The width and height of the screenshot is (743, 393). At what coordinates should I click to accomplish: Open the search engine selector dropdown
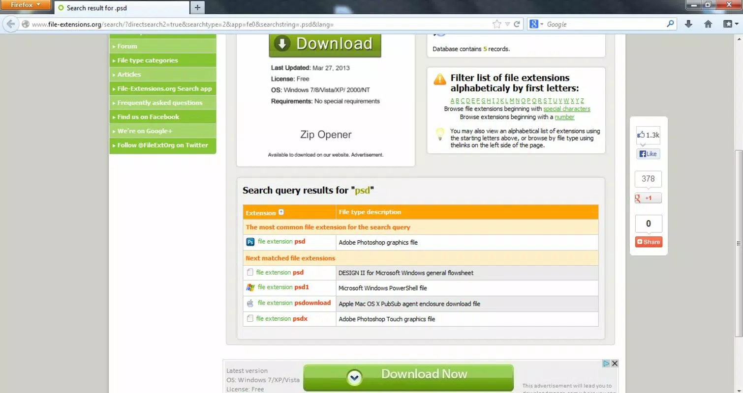pos(536,24)
